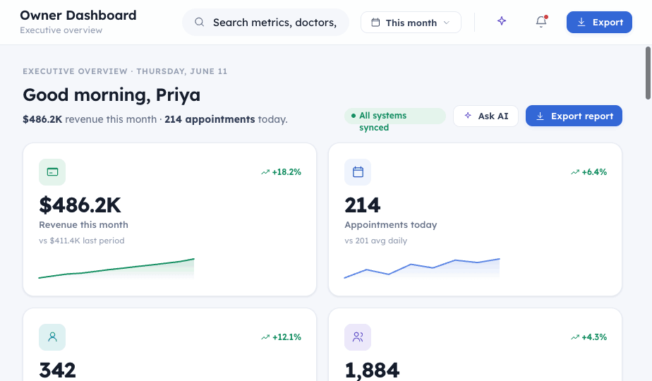Viewport: 652px width, 381px height.
Task: Click the +18.2% revenue trend indicator
Action: (x=281, y=171)
